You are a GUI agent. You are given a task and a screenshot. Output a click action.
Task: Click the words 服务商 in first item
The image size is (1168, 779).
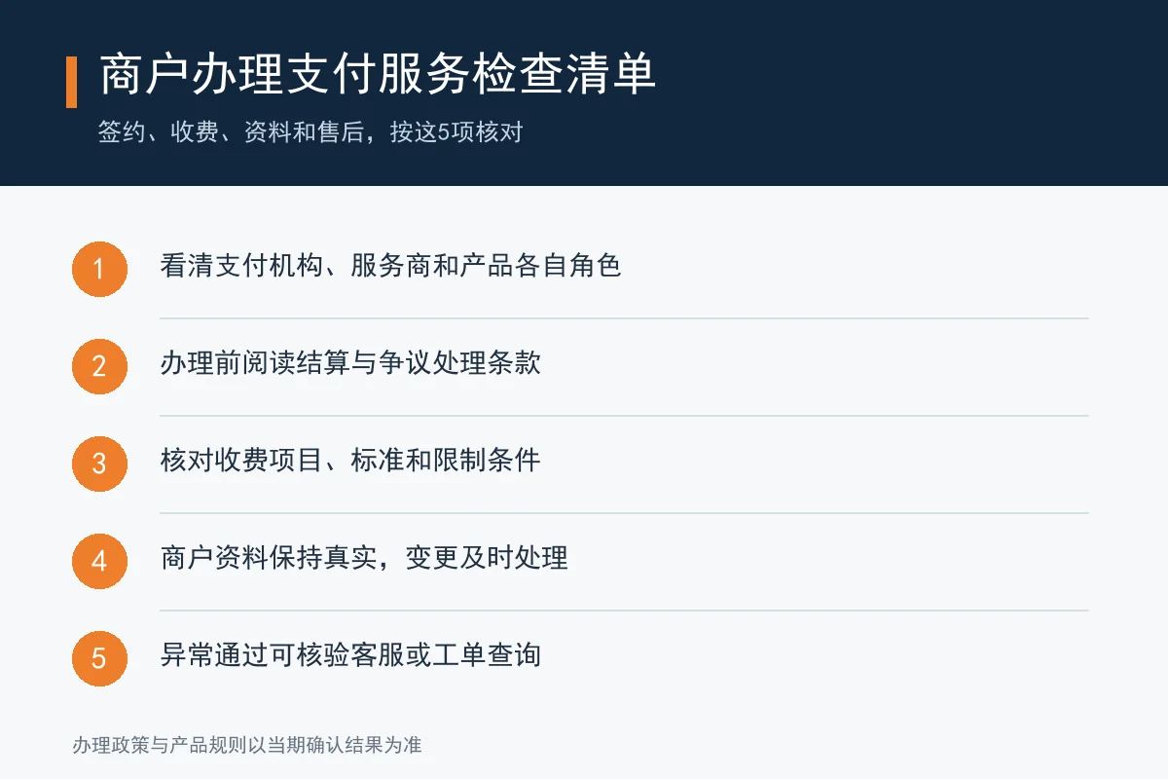coord(390,265)
